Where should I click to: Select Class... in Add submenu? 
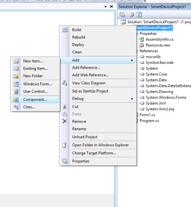(x=35, y=107)
